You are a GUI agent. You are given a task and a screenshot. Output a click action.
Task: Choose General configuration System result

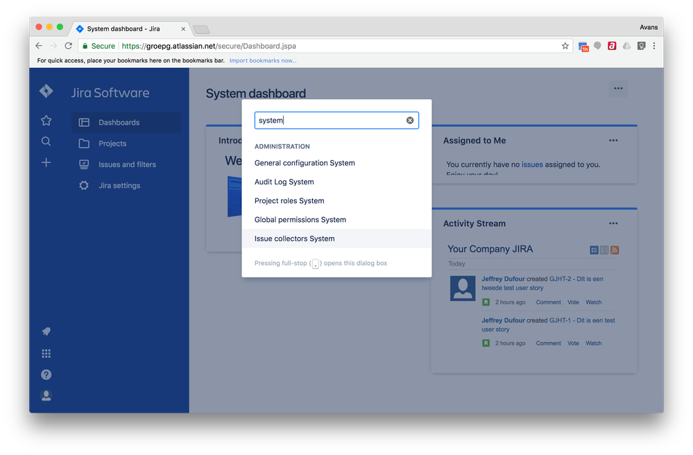click(x=336, y=163)
